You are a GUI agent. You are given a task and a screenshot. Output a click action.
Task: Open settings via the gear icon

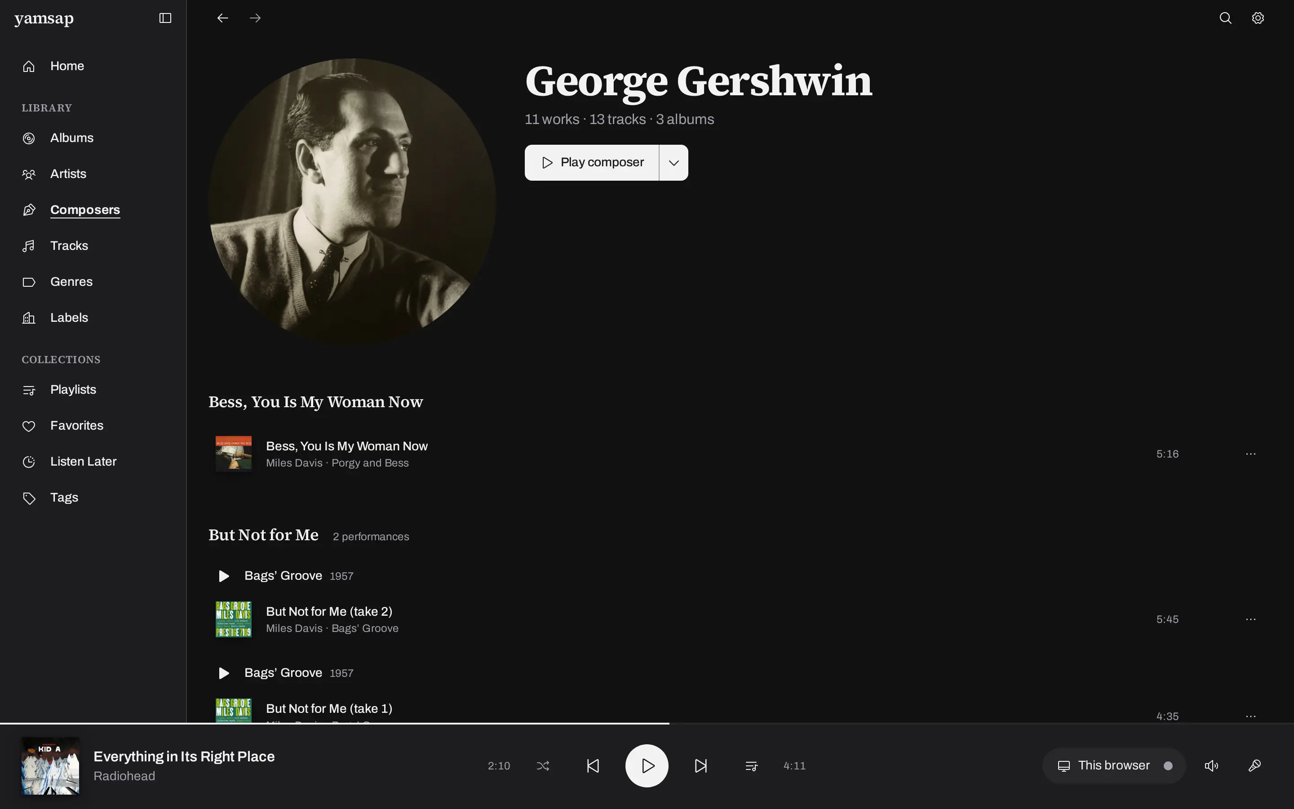click(x=1258, y=18)
